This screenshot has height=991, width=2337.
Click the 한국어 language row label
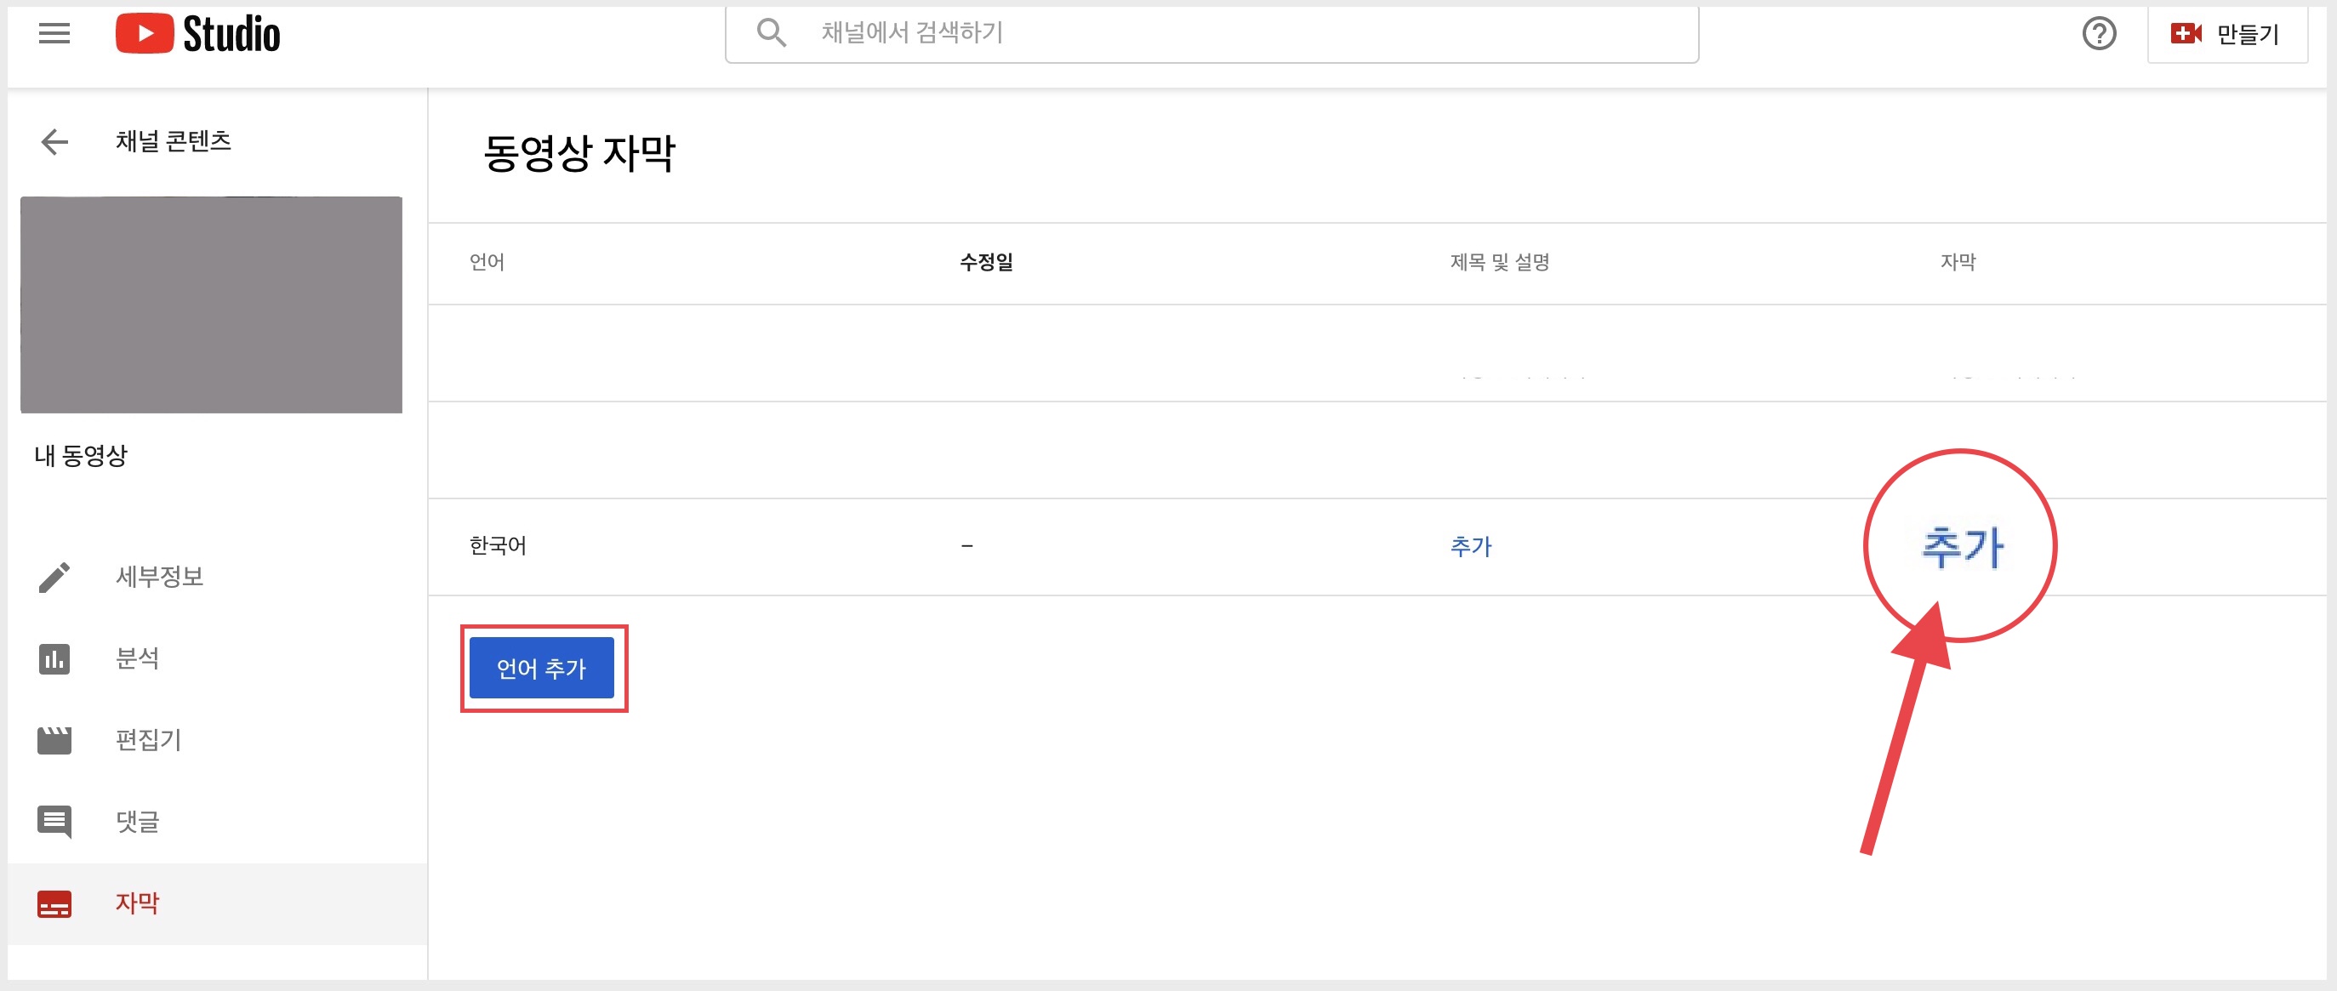(498, 546)
